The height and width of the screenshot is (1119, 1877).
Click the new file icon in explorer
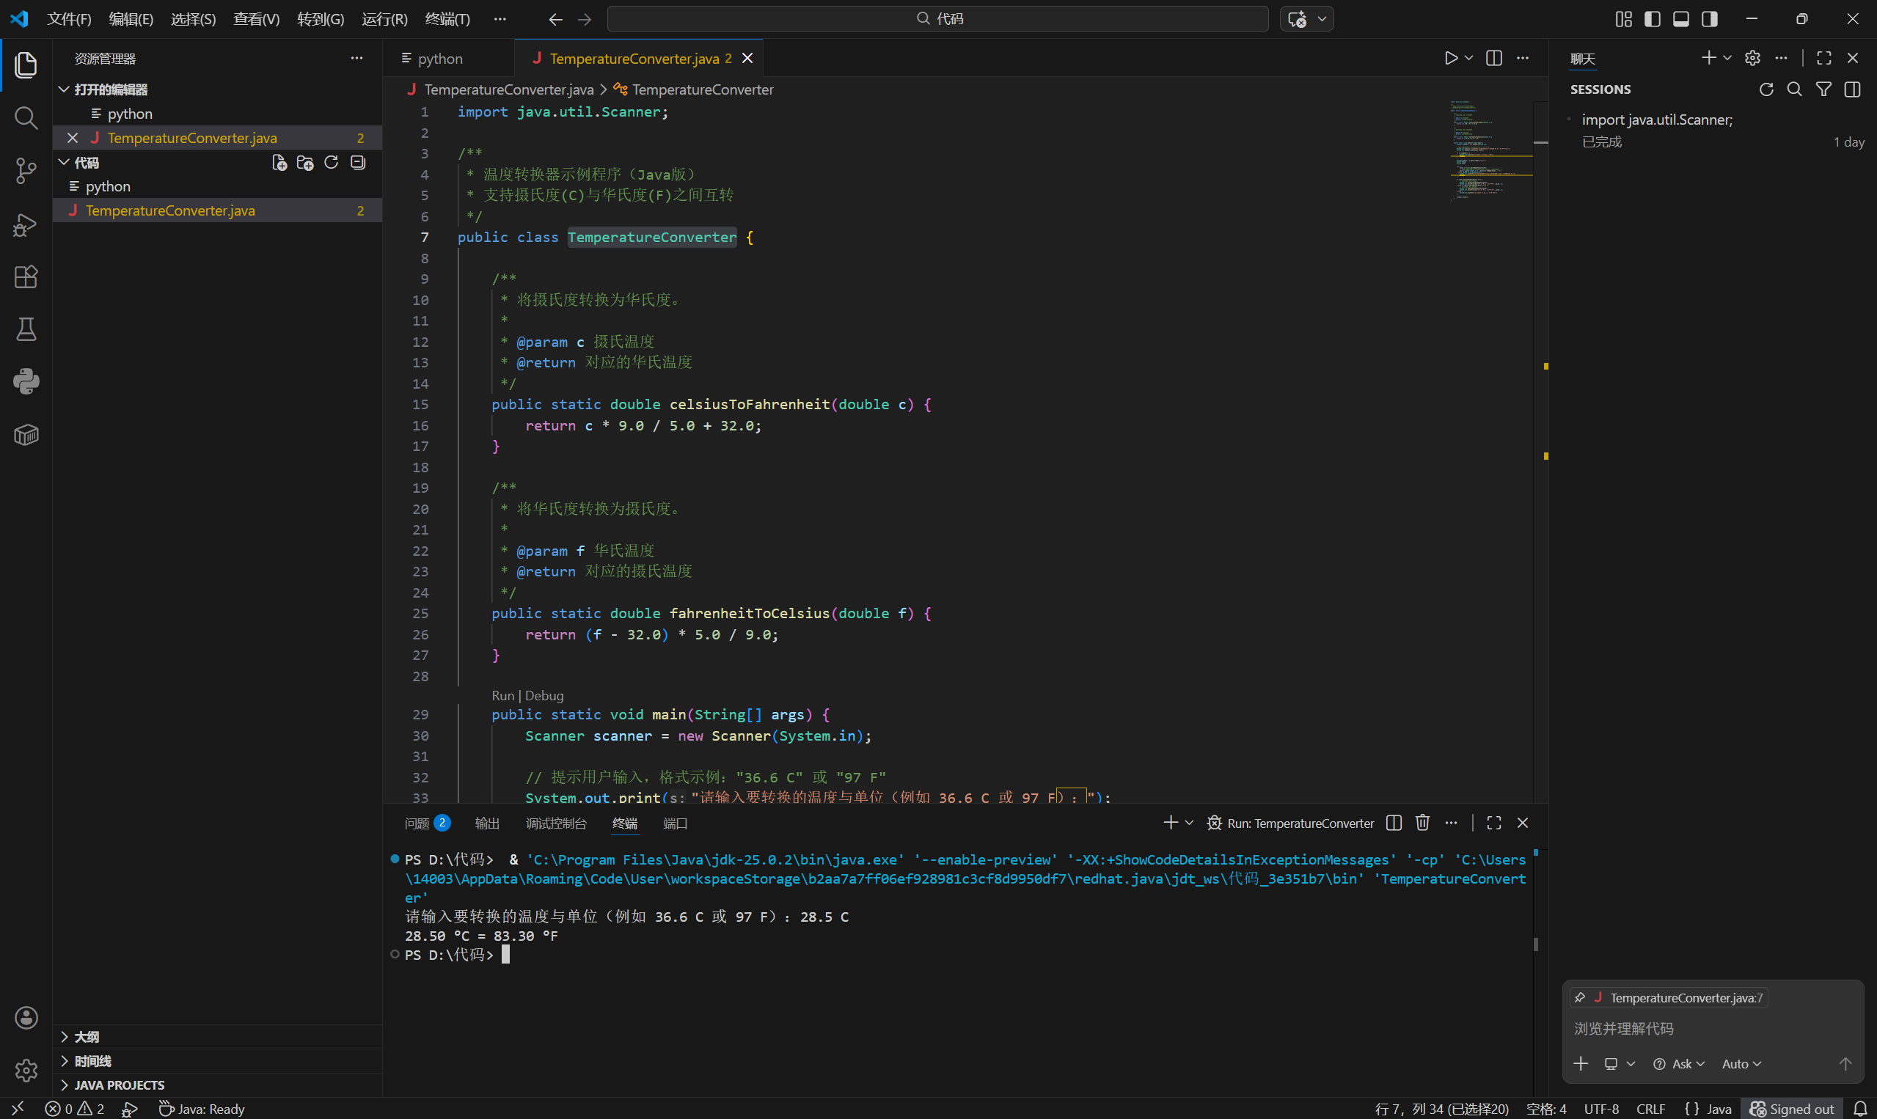click(x=279, y=163)
